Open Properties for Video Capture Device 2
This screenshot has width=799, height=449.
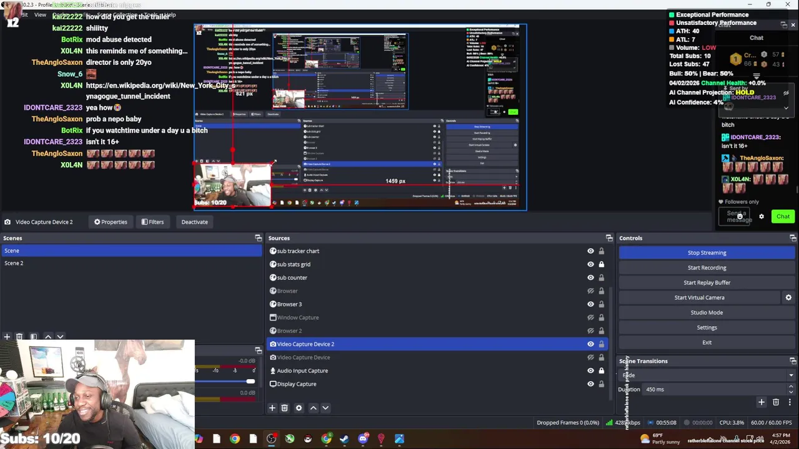[110, 222]
